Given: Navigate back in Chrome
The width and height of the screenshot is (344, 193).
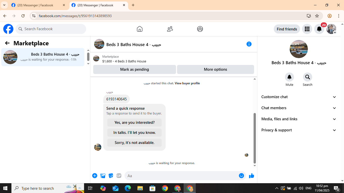Looking at the screenshot, I should tap(5, 16).
